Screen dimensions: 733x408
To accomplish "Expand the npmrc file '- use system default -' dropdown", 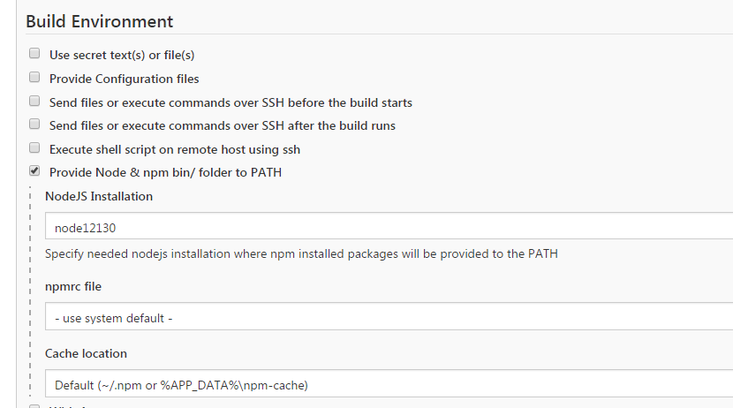I will [389, 317].
